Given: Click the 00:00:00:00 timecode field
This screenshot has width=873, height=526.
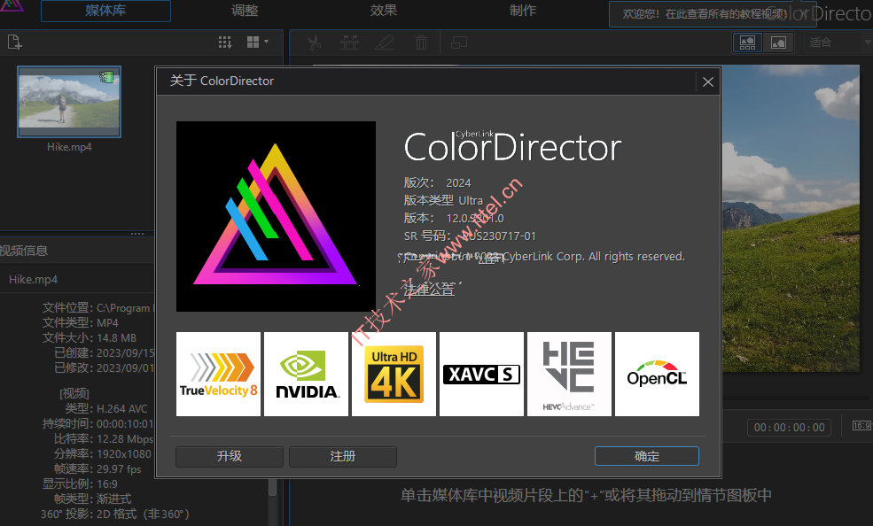Looking at the screenshot, I should click(790, 428).
